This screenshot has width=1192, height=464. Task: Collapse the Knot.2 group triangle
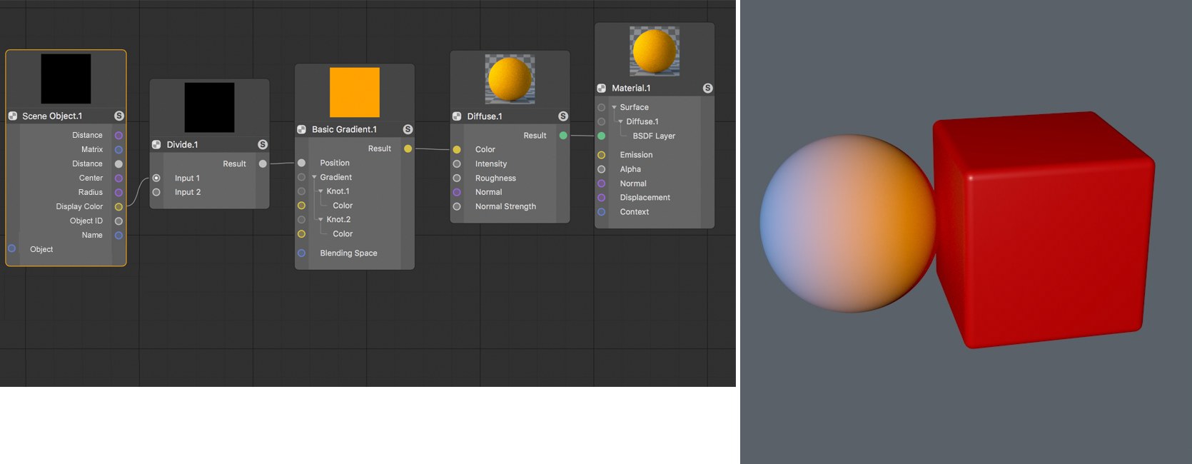tap(320, 219)
